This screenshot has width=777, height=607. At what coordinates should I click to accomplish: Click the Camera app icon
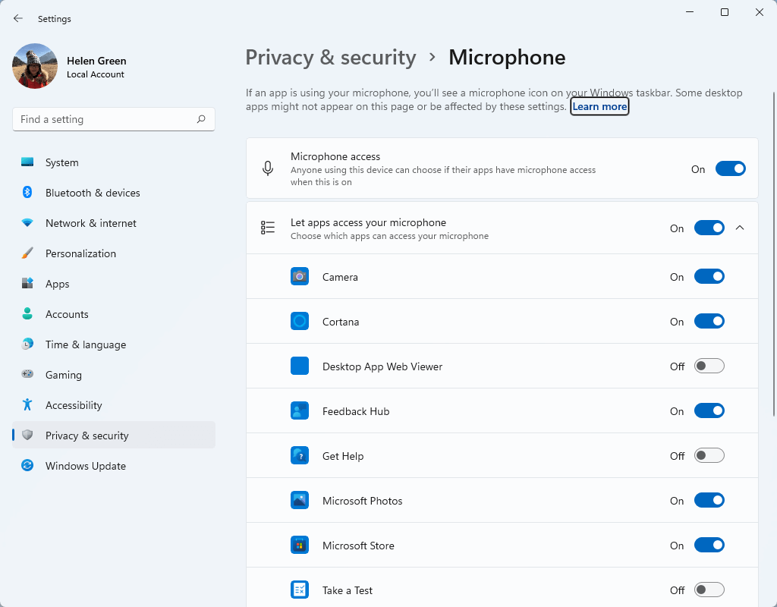(x=300, y=276)
